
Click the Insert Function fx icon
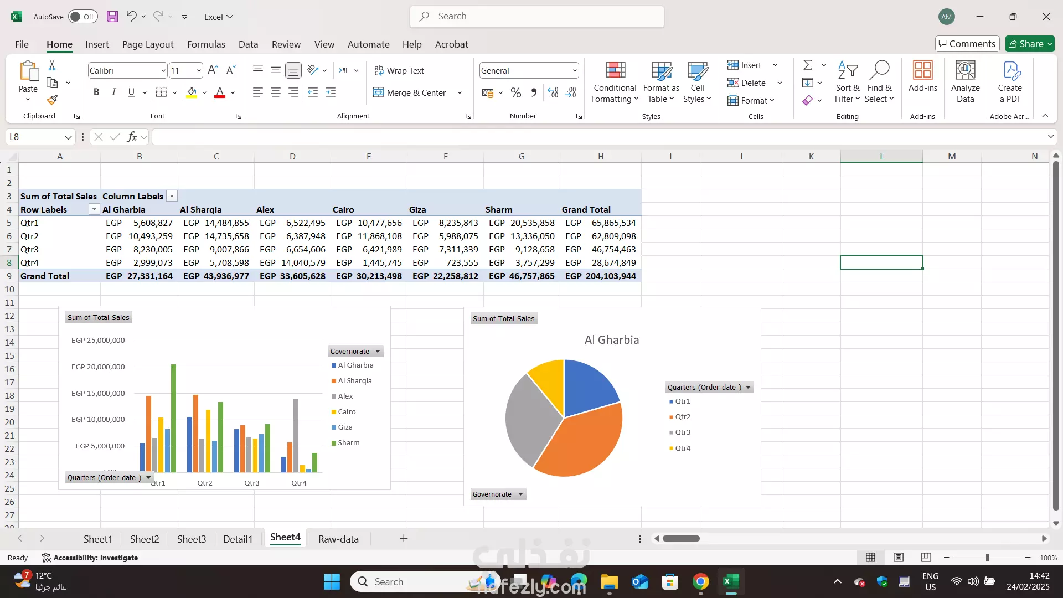(x=132, y=137)
